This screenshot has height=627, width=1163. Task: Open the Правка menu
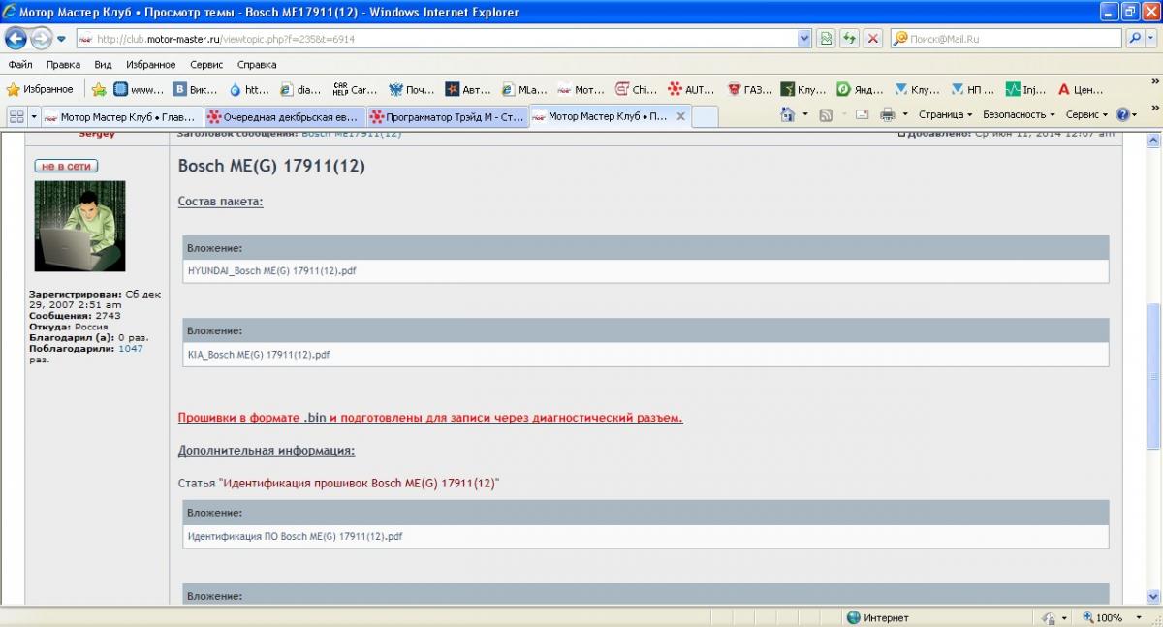tap(63, 65)
